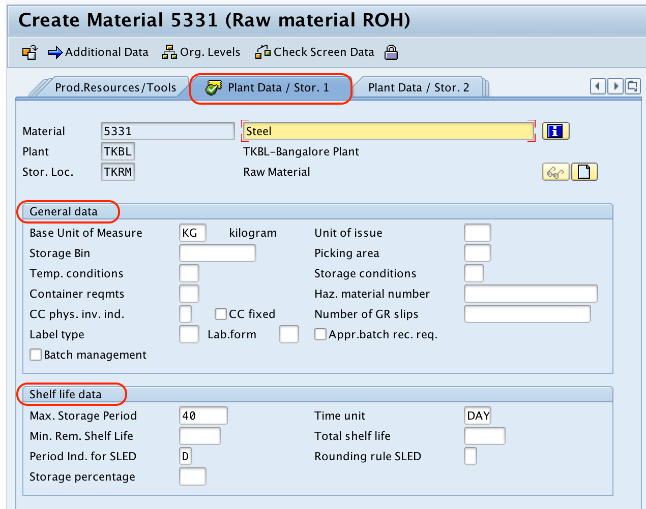This screenshot has height=509, width=646.
Task: Click the glasses display icon
Action: pyautogui.click(x=555, y=171)
